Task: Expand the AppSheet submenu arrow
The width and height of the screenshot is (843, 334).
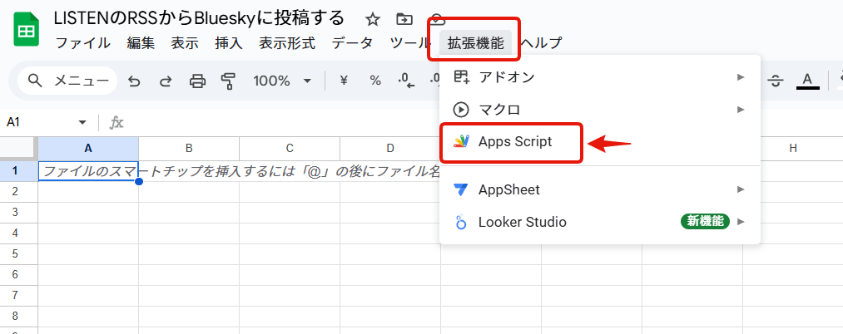Action: [741, 189]
